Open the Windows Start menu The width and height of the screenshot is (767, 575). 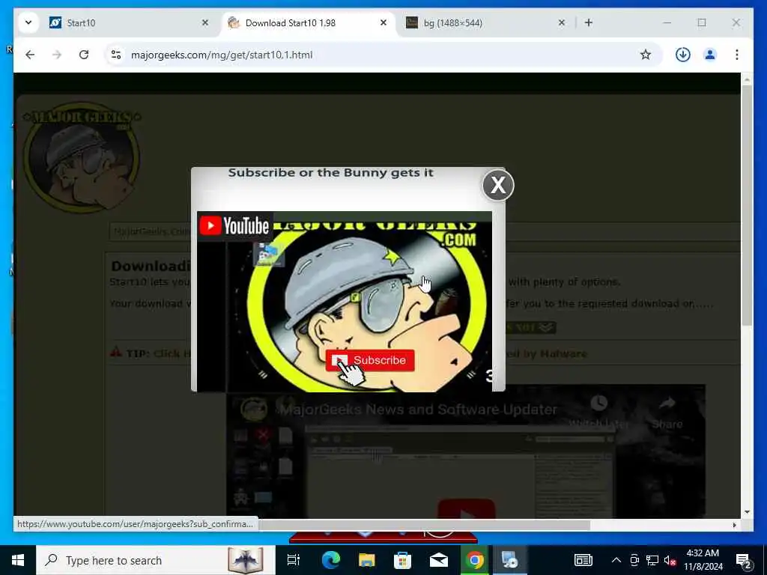pyautogui.click(x=18, y=560)
